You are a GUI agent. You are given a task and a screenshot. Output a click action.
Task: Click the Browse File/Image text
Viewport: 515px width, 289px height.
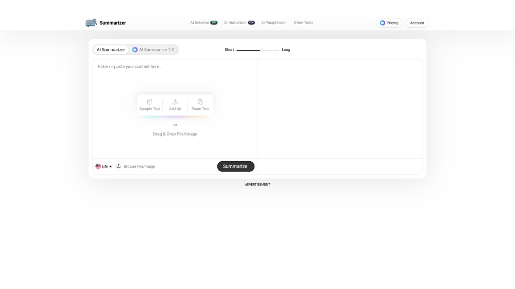[139, 166]
